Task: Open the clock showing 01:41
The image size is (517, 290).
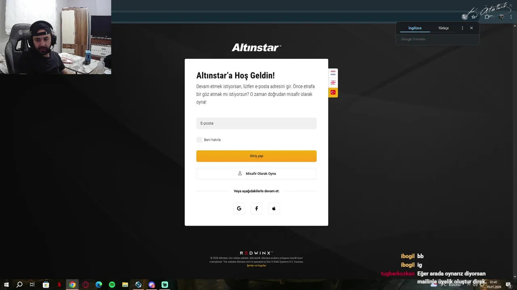Action: 494,285
